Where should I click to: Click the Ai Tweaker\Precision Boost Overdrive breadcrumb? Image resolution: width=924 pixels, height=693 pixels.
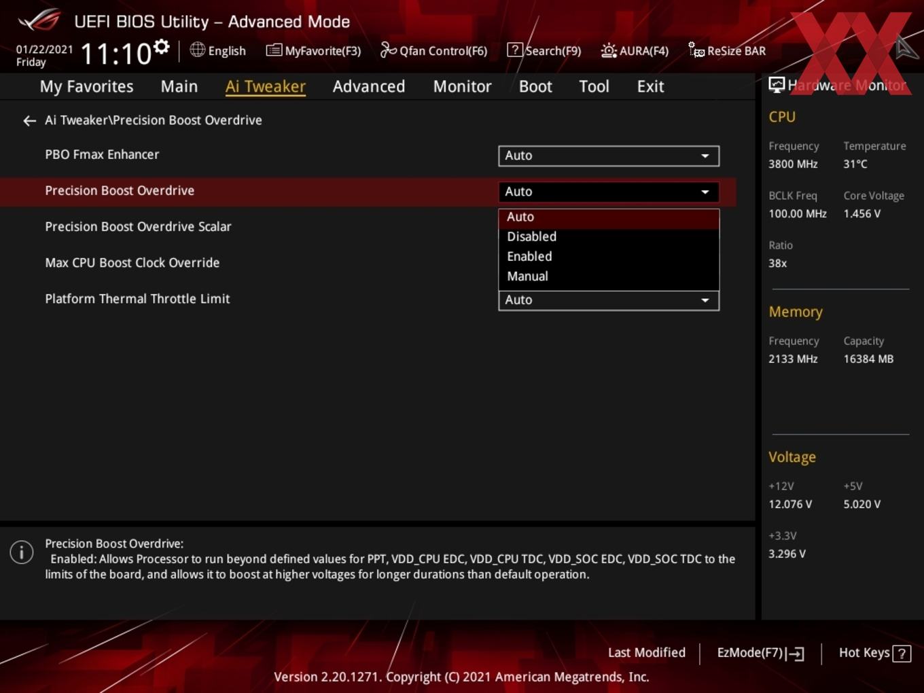pyautogui.click(x=154, y=120)
